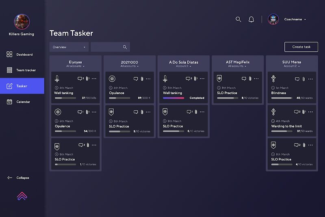Image resolution: width=325 pixels, height=217 pixels.
Task: Click the completed gradient progress bar on Wall tanking
Action: pos(173,98)
